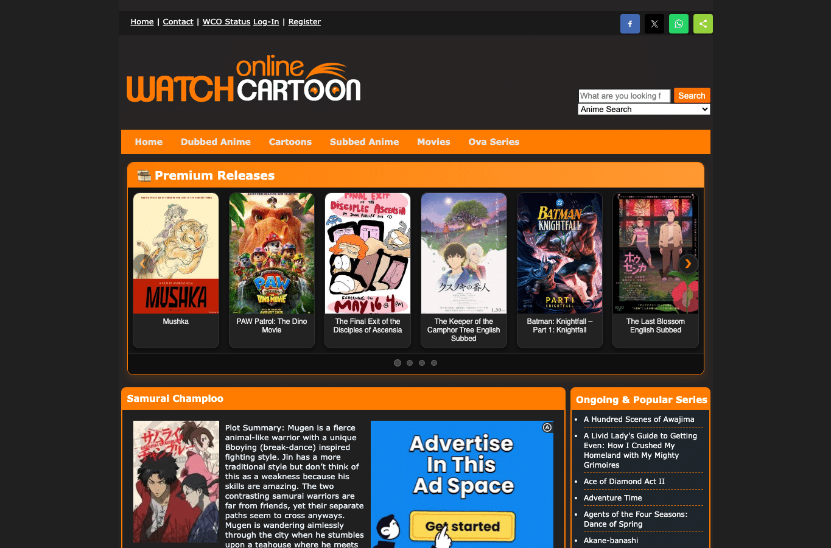The width and height of the screenshot is (831, 548).
Task: Show previous Premium Releases slide
Action: tap(142, 264)
